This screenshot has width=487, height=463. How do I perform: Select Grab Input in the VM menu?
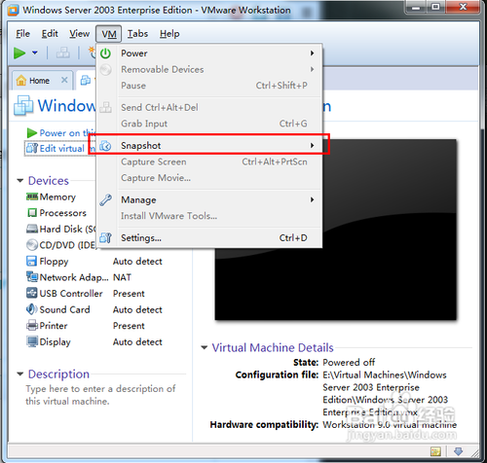(209, 124)
